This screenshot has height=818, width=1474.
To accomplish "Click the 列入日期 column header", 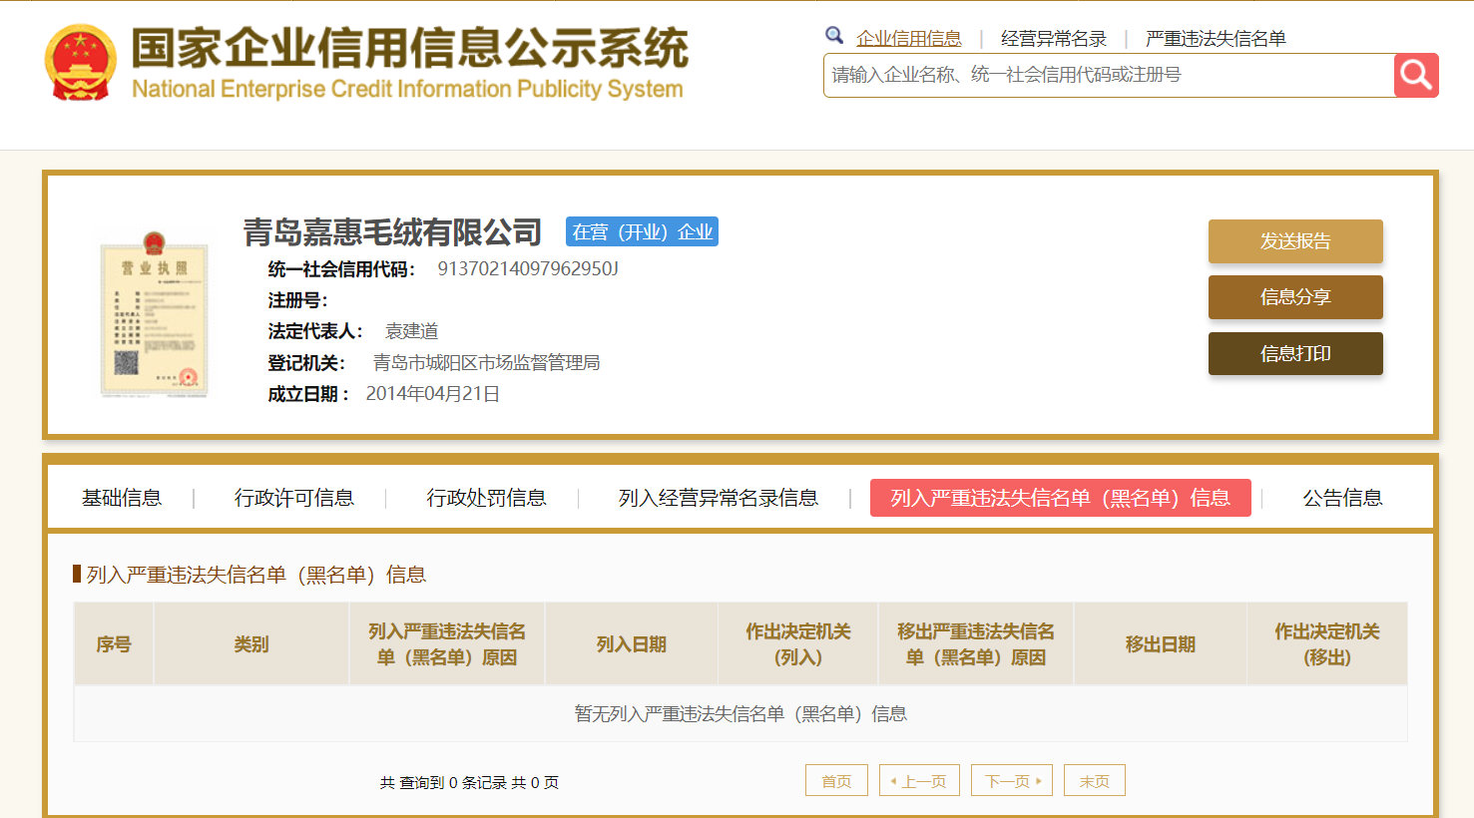I will click(632, 643).
